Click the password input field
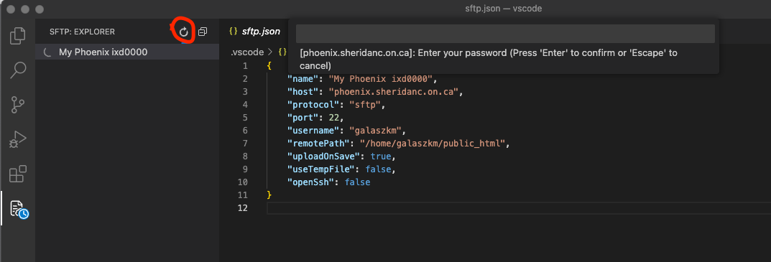 pos(505,34)
